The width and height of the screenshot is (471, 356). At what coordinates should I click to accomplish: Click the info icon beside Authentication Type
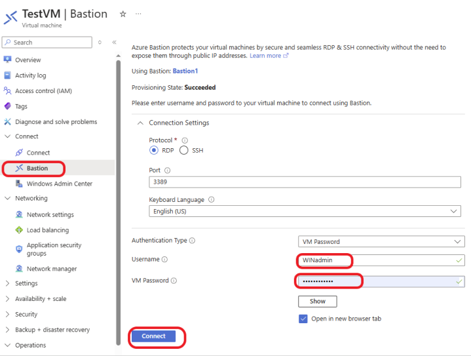(x=192, y=241)
